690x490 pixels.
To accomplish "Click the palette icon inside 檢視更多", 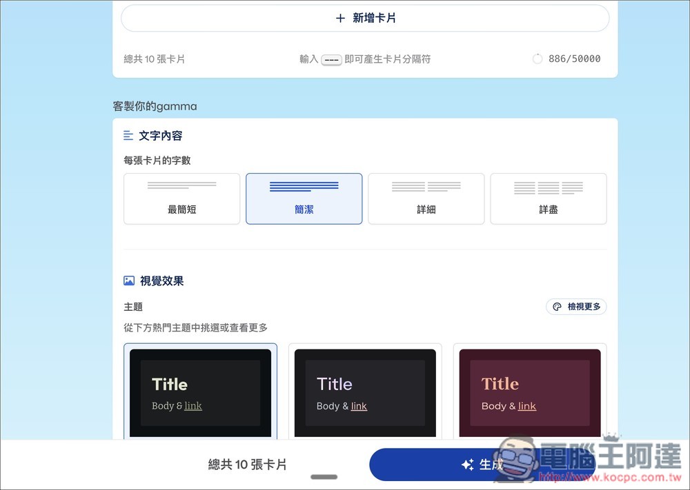I will [x=557, y=307].
